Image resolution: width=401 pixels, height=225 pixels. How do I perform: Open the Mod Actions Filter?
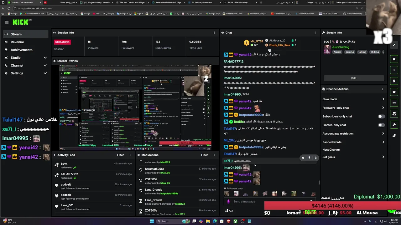tap(205, 155)
